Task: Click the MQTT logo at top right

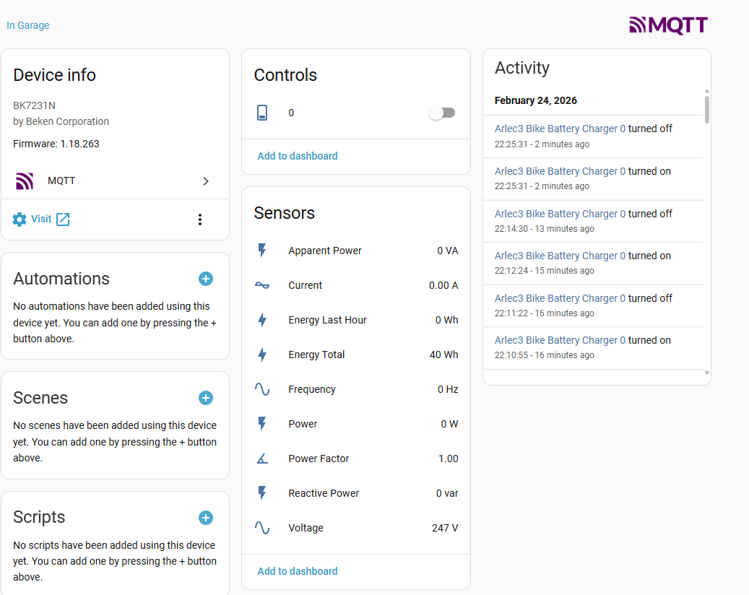Action: pyautogui.click(x=668, y=26)
